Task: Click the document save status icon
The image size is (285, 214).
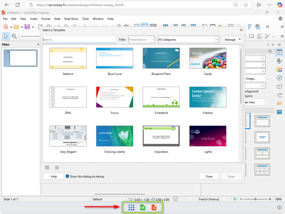Action: point(175,199)
